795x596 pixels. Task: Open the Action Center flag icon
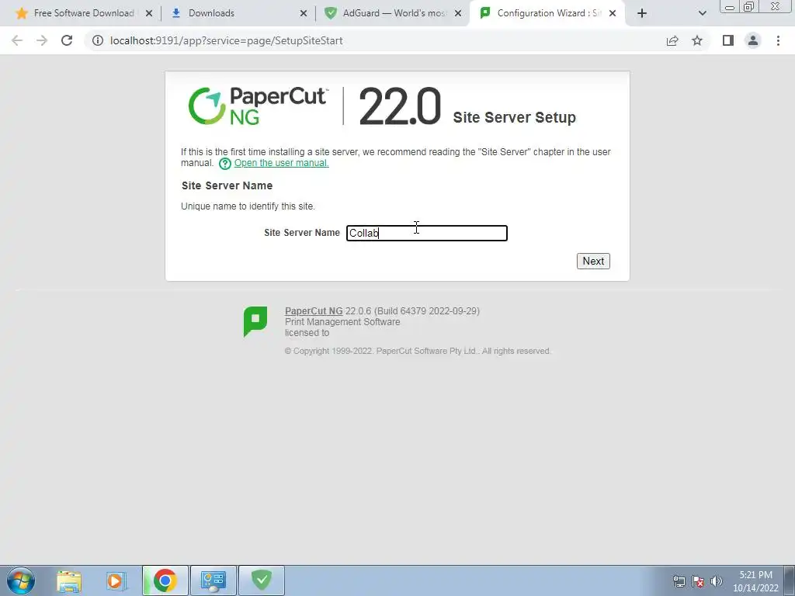point(698,581)
